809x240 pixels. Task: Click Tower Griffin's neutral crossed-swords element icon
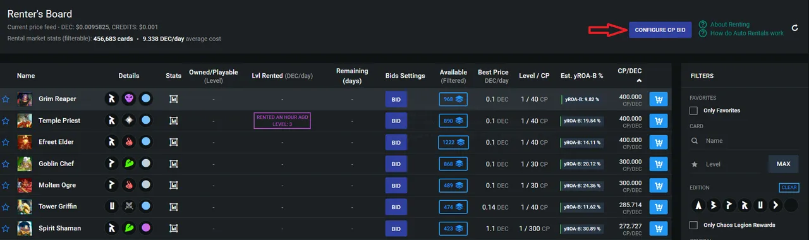129,207
